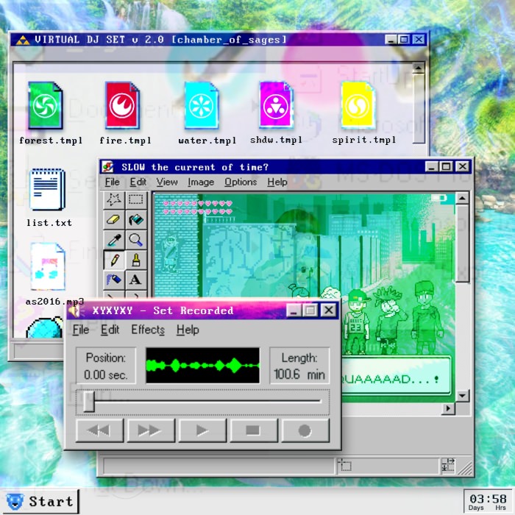Screen dimensions: 515x515
Task: Open the fire.tmpl file icon
Action: pyautogui.click(x=122, y=105)
